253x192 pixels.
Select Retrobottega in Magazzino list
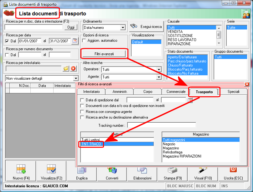click(201, 152)
